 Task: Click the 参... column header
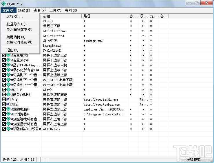pos(133,16)
